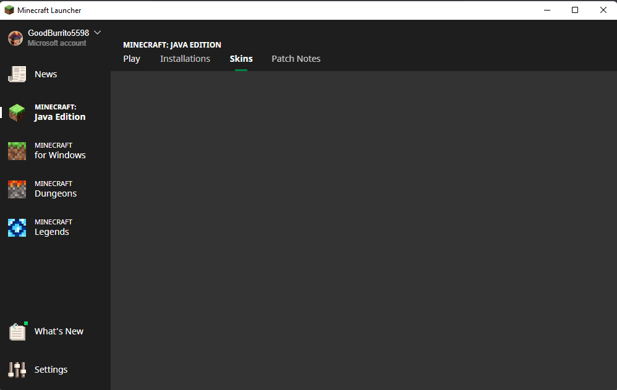Screen dimensions: 617x390
Task: Open the Patch Notes tab
Action: (296, 59)
